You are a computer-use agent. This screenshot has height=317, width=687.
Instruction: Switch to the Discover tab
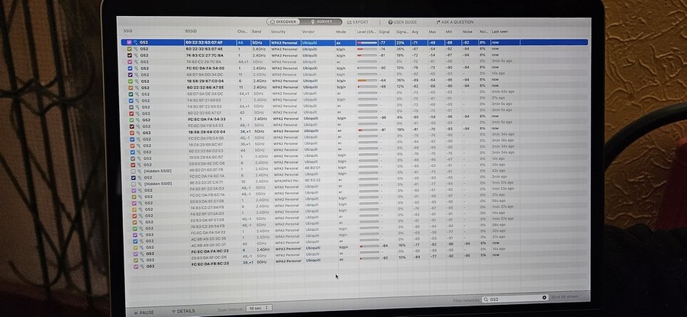(x=281, y=22)
